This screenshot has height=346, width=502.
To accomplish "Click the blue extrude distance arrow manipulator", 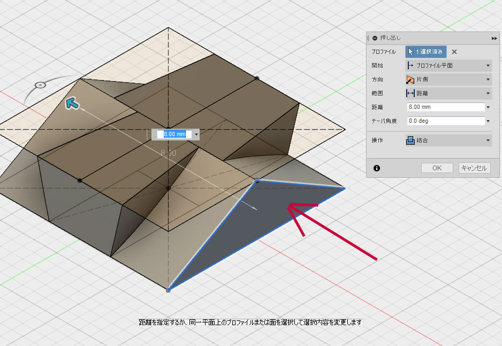I will (72, 103).
